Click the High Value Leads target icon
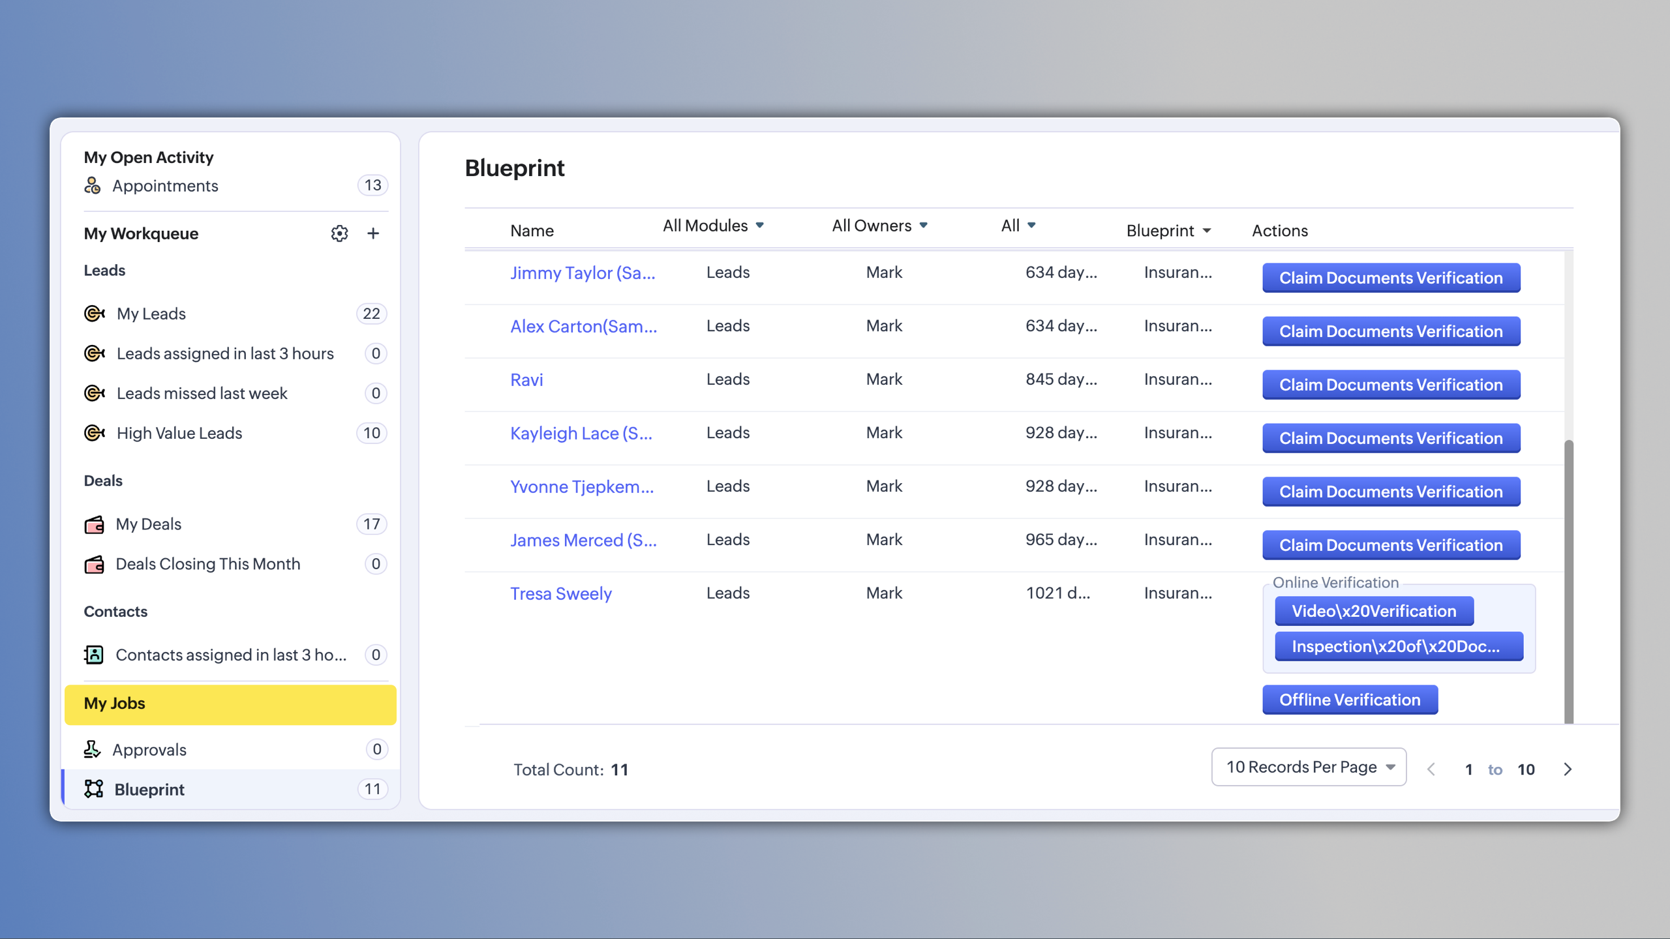The width and height of the screenshot is (1670, 939). tap(95, 433)
